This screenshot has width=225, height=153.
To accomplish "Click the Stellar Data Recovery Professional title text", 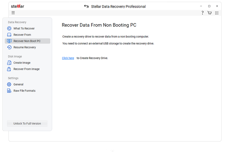I will coord(118,6).
